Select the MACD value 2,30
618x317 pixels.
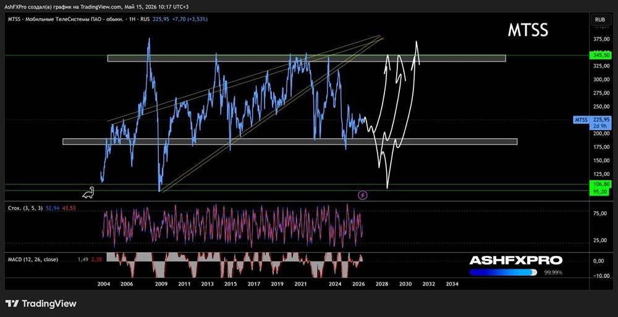(x=96, y=259)
